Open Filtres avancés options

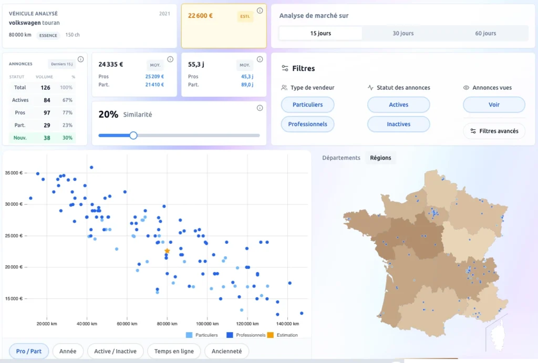pyautogui.click(x=494, y=131)
